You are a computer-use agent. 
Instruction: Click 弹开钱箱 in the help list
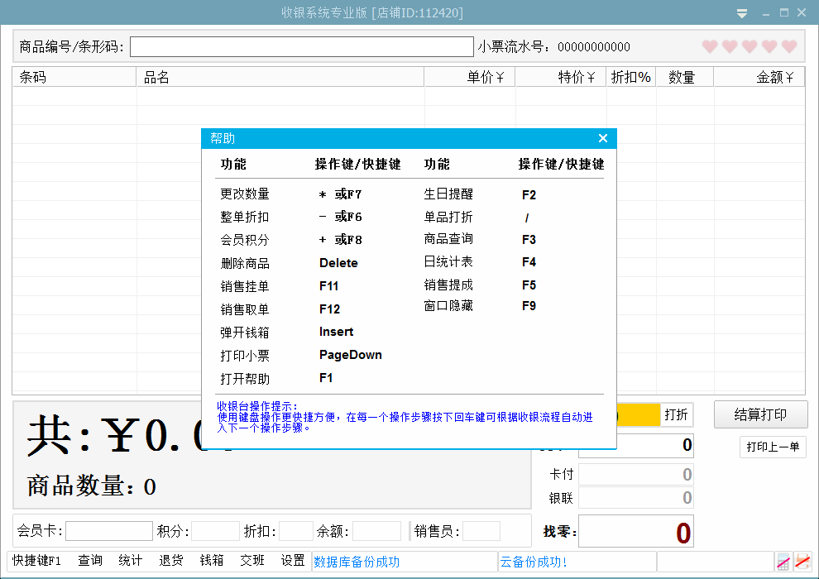tap(244, 333)
